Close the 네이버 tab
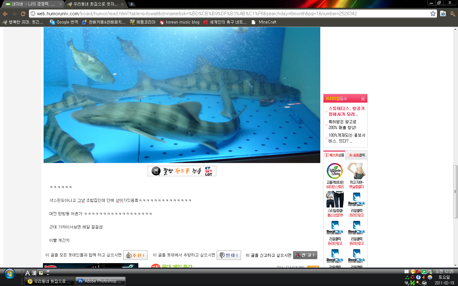This screenshot has height=286, width=458. coord(60,4)
